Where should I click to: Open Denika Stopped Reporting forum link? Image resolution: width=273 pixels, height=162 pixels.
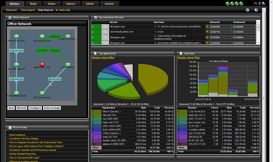(x=23, y=154)
